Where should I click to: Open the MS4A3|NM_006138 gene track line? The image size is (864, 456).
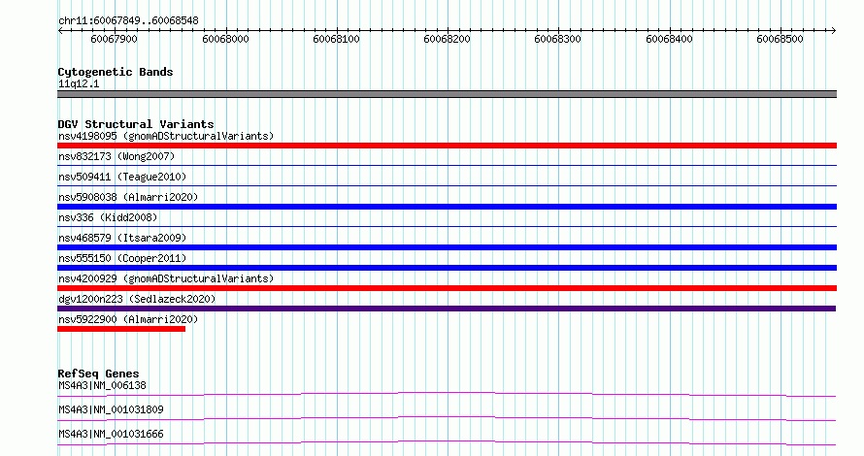click(x=447, y=394)
